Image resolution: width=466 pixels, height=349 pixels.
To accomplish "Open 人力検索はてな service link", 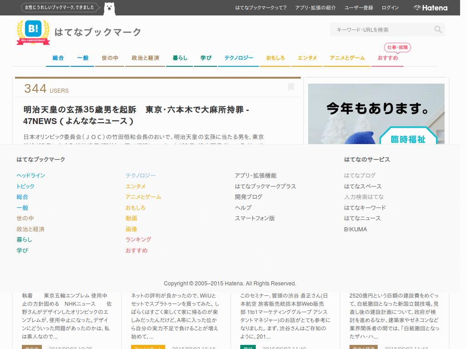I will point(364,197).
